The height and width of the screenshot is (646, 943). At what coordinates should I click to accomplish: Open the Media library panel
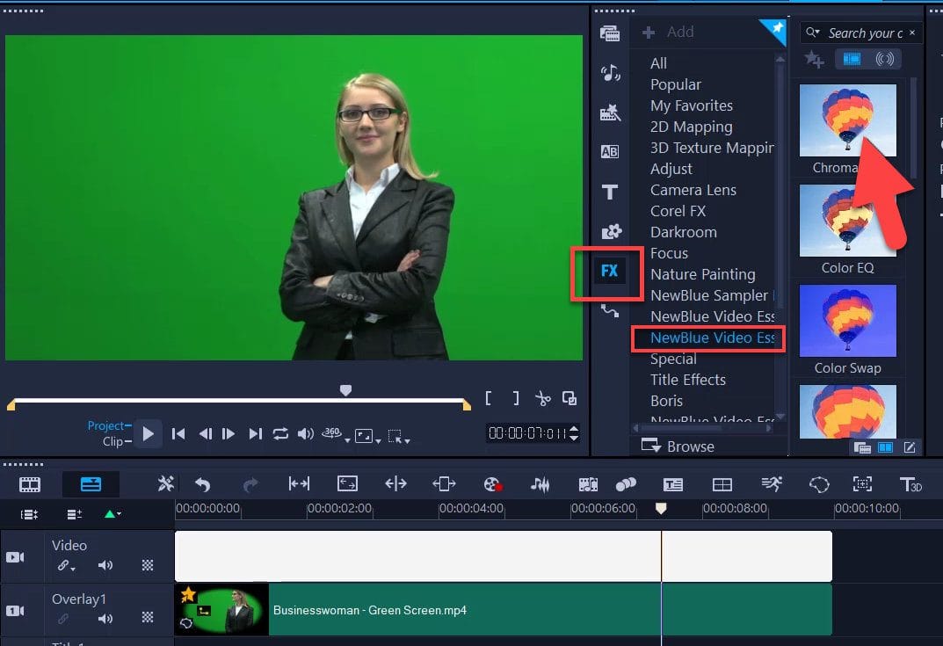coord(610,35)
